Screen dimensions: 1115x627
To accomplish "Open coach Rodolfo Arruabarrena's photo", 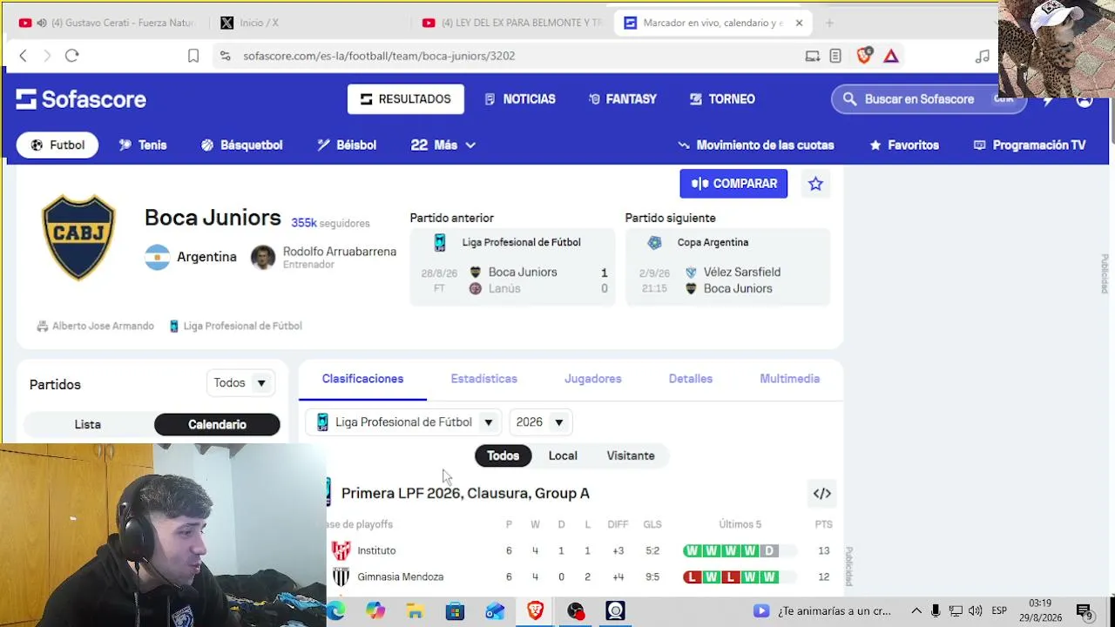I will (263, 257).
